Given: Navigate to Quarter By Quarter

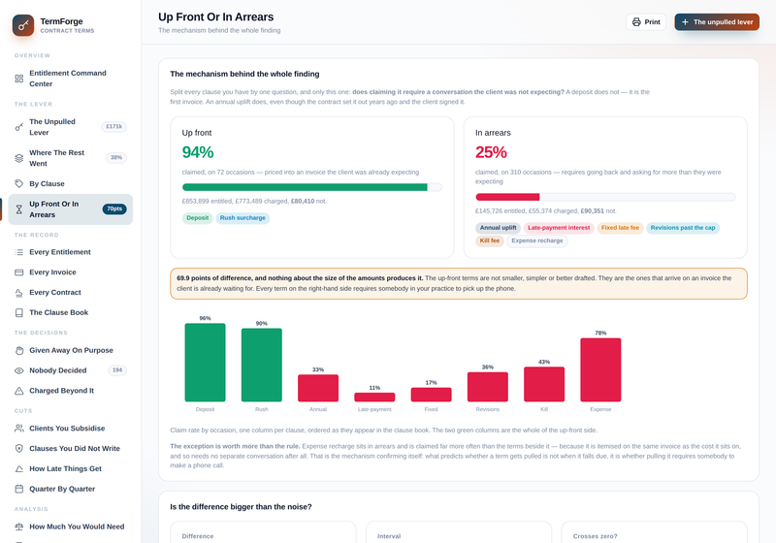Looking at the screenshot, I should [70, 489].
